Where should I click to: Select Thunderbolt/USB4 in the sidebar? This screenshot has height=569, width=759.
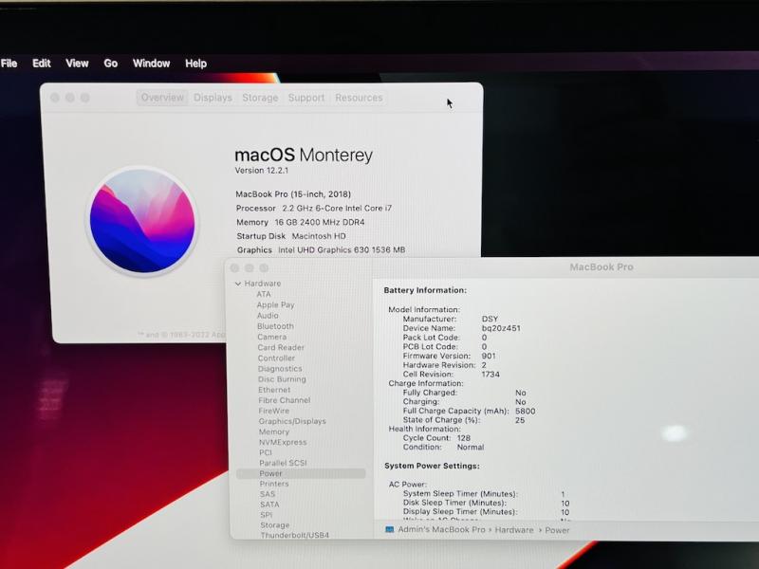click(295, 535)
